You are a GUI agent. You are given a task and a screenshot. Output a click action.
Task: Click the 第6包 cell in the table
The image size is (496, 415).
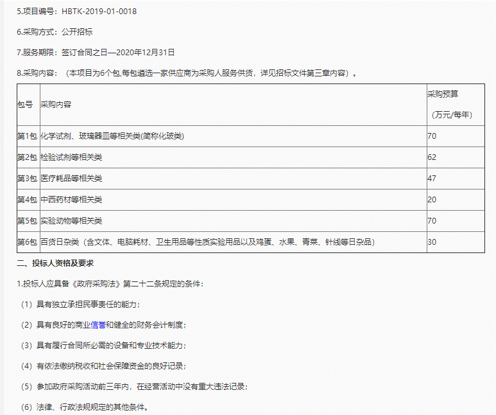click(27, 242)
